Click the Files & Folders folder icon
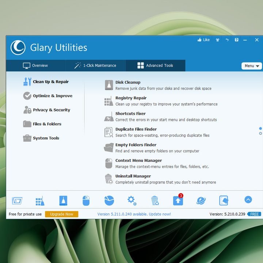This screenshot has height=263, width=263. (27, 124)
